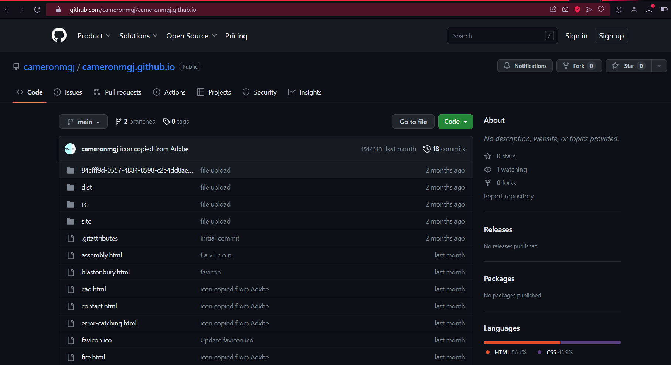Click the browser profile account icon
Image resolution: width=671 pixels, height=365 pixels.
point(634,10)
